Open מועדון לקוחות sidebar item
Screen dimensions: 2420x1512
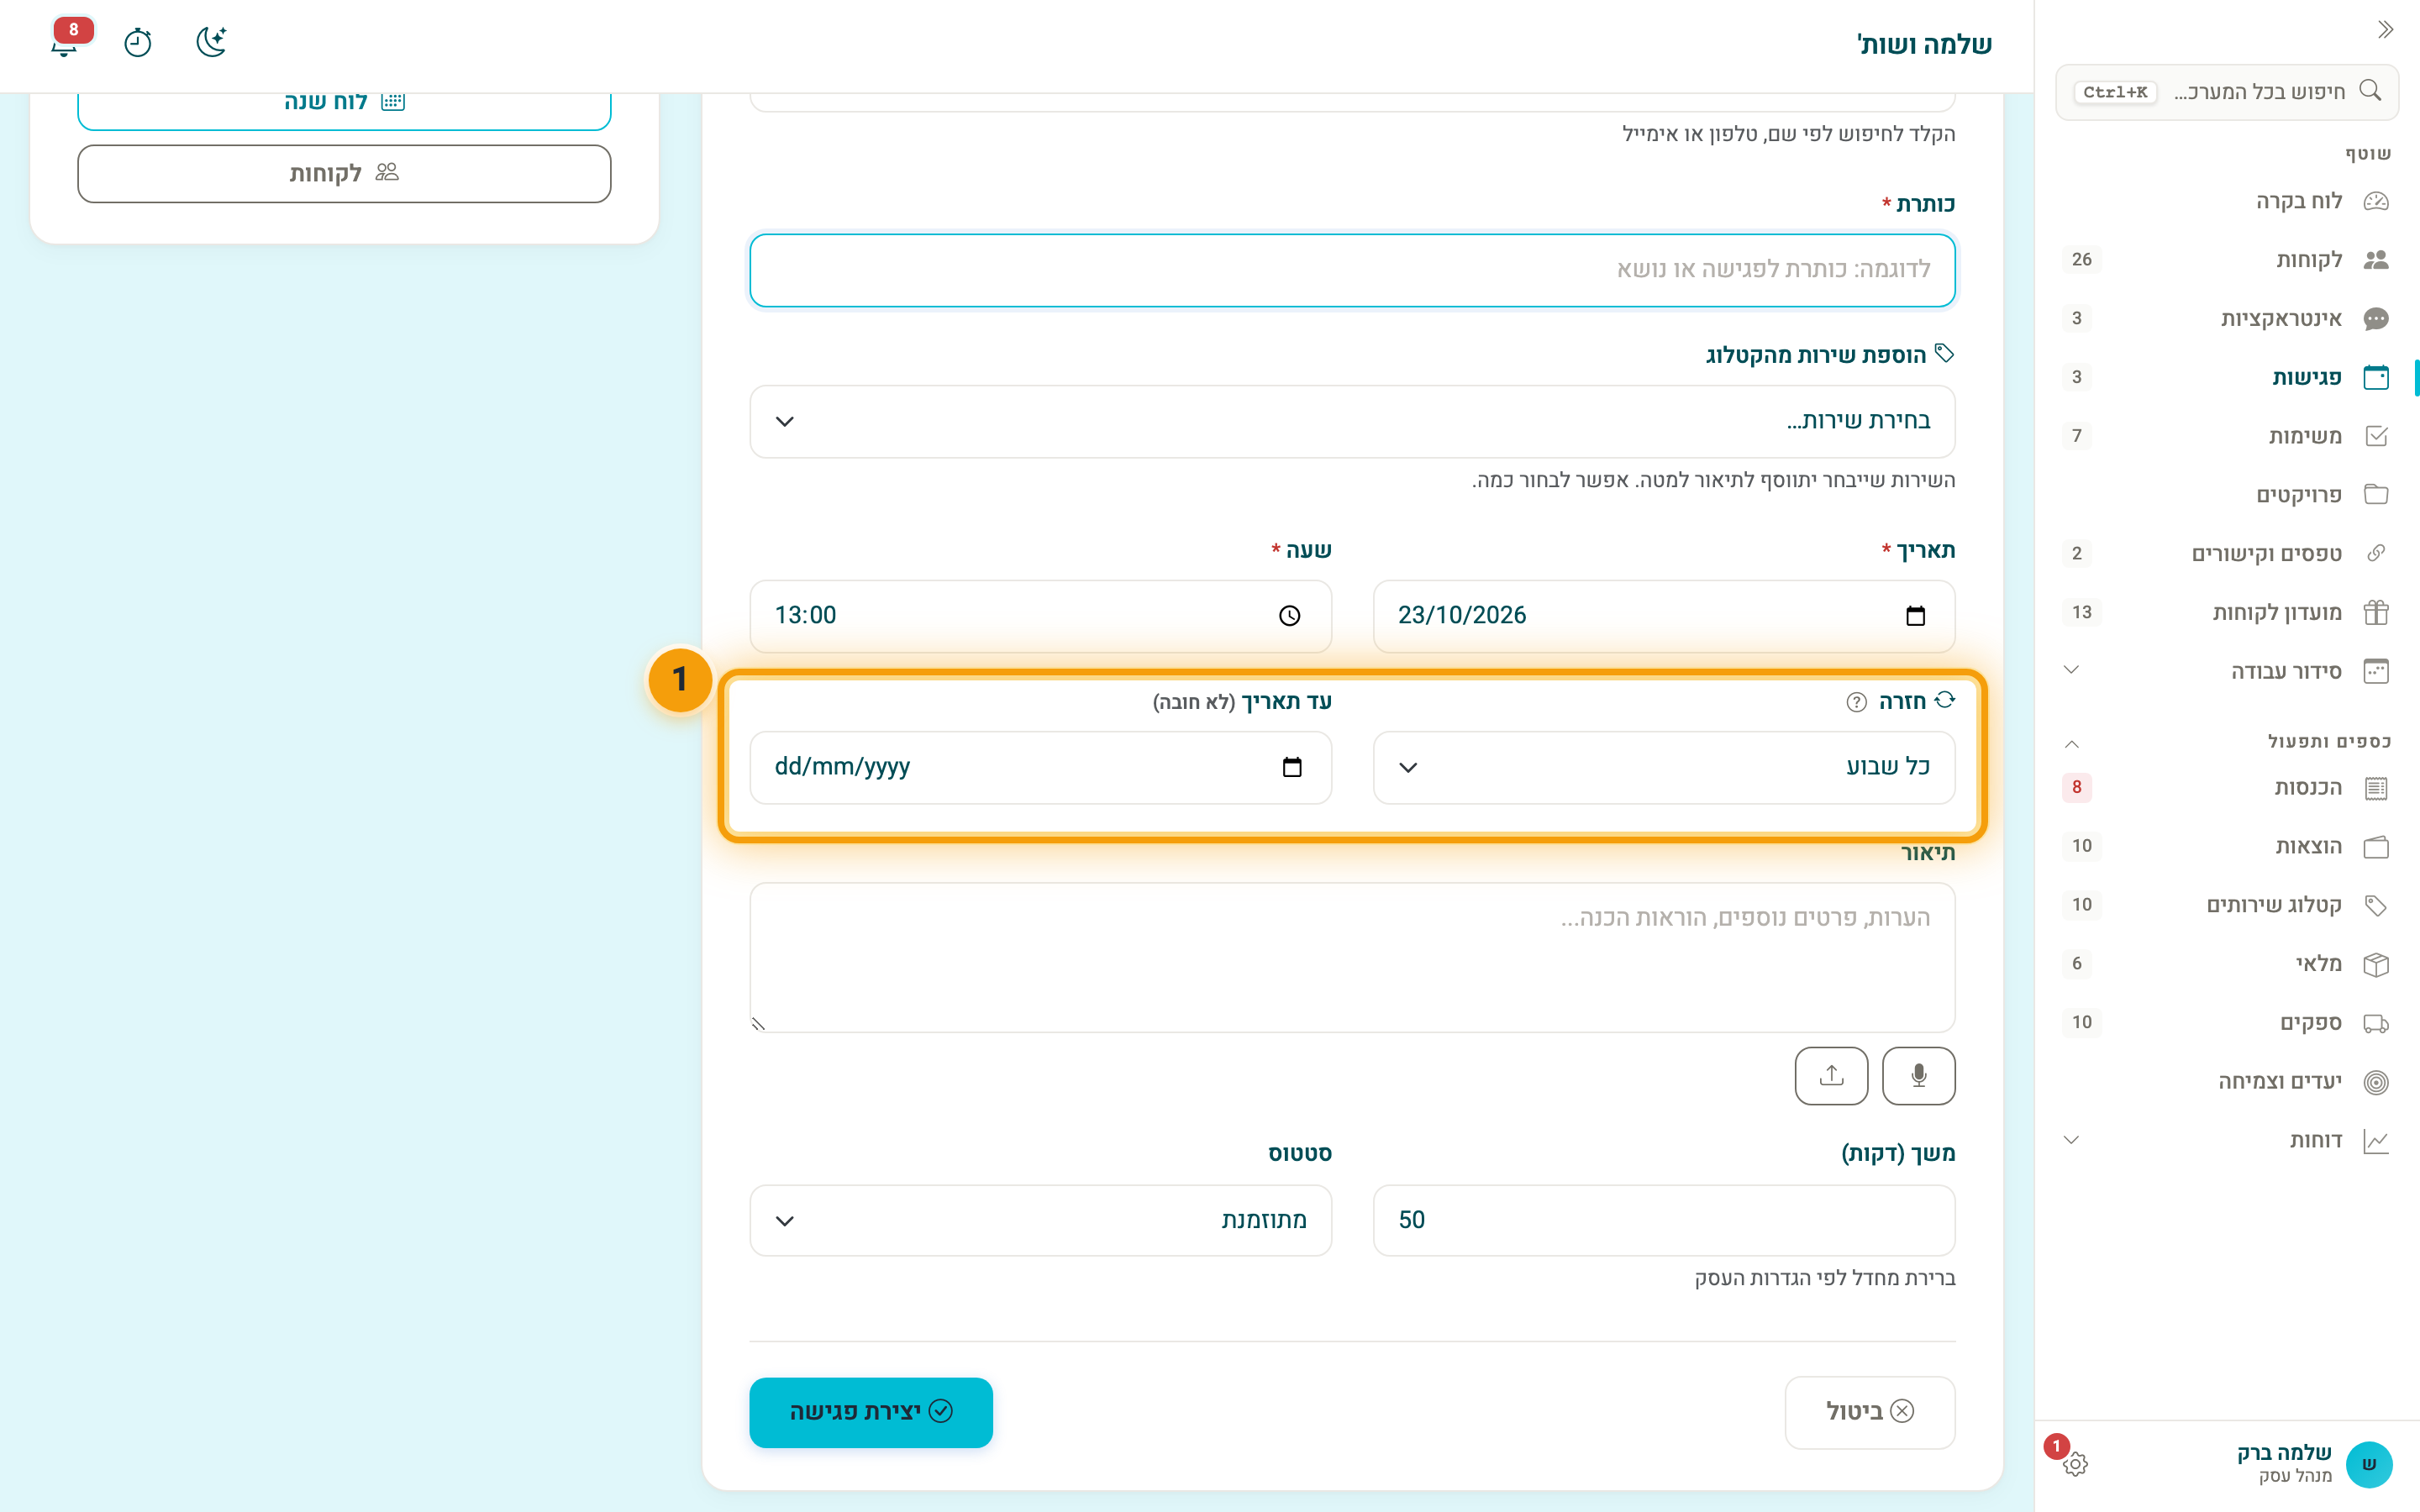tap(2227, 612)
